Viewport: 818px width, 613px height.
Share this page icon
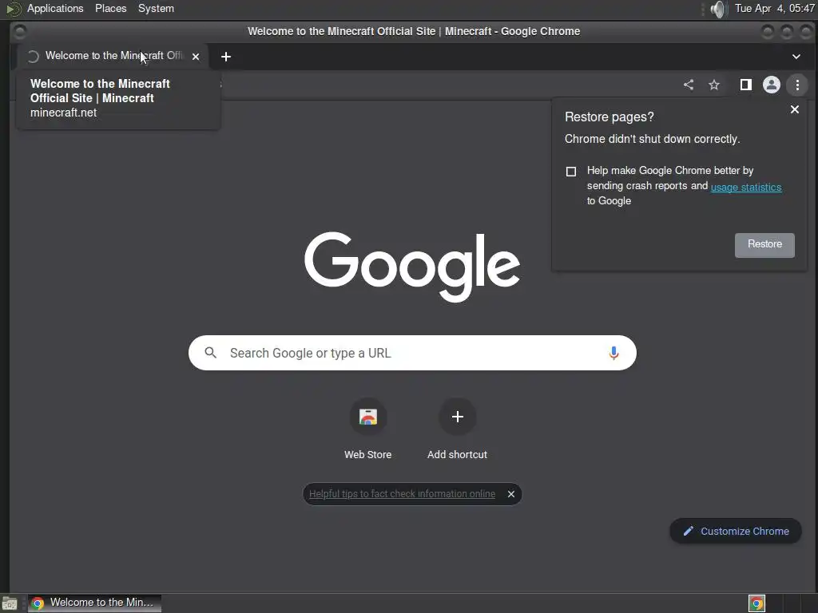click(x=689, y=85)
